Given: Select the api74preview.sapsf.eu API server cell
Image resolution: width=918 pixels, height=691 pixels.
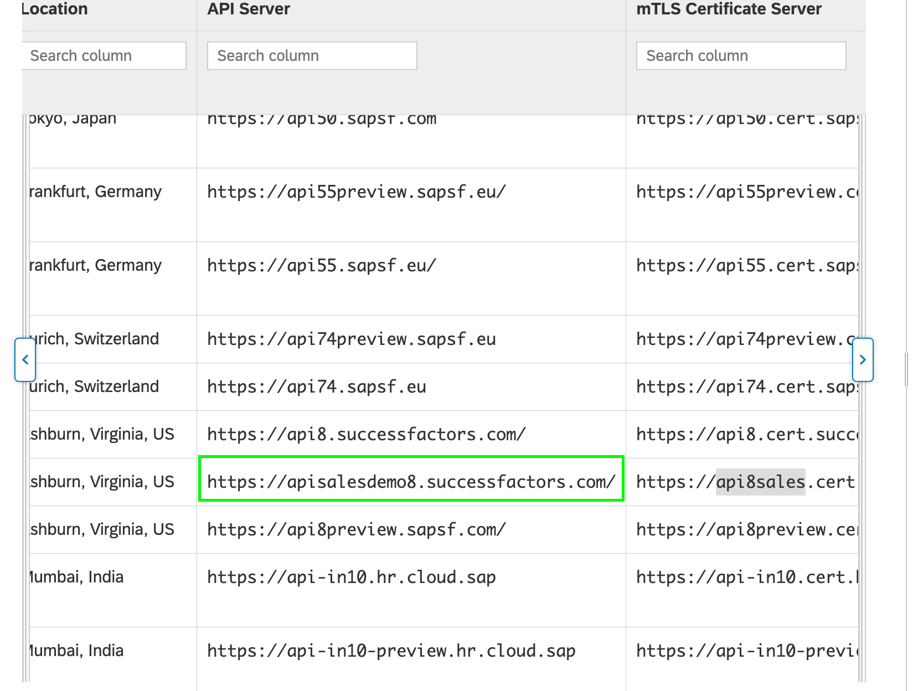Looking at the screenshot, I should coord(411,339).
